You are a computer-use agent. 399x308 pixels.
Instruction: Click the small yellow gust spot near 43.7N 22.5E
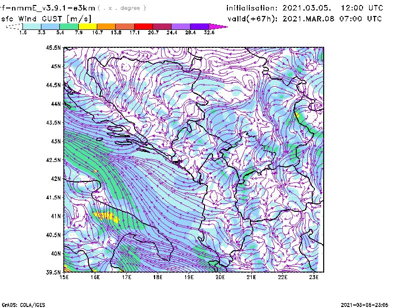click(x=297, y=115)
